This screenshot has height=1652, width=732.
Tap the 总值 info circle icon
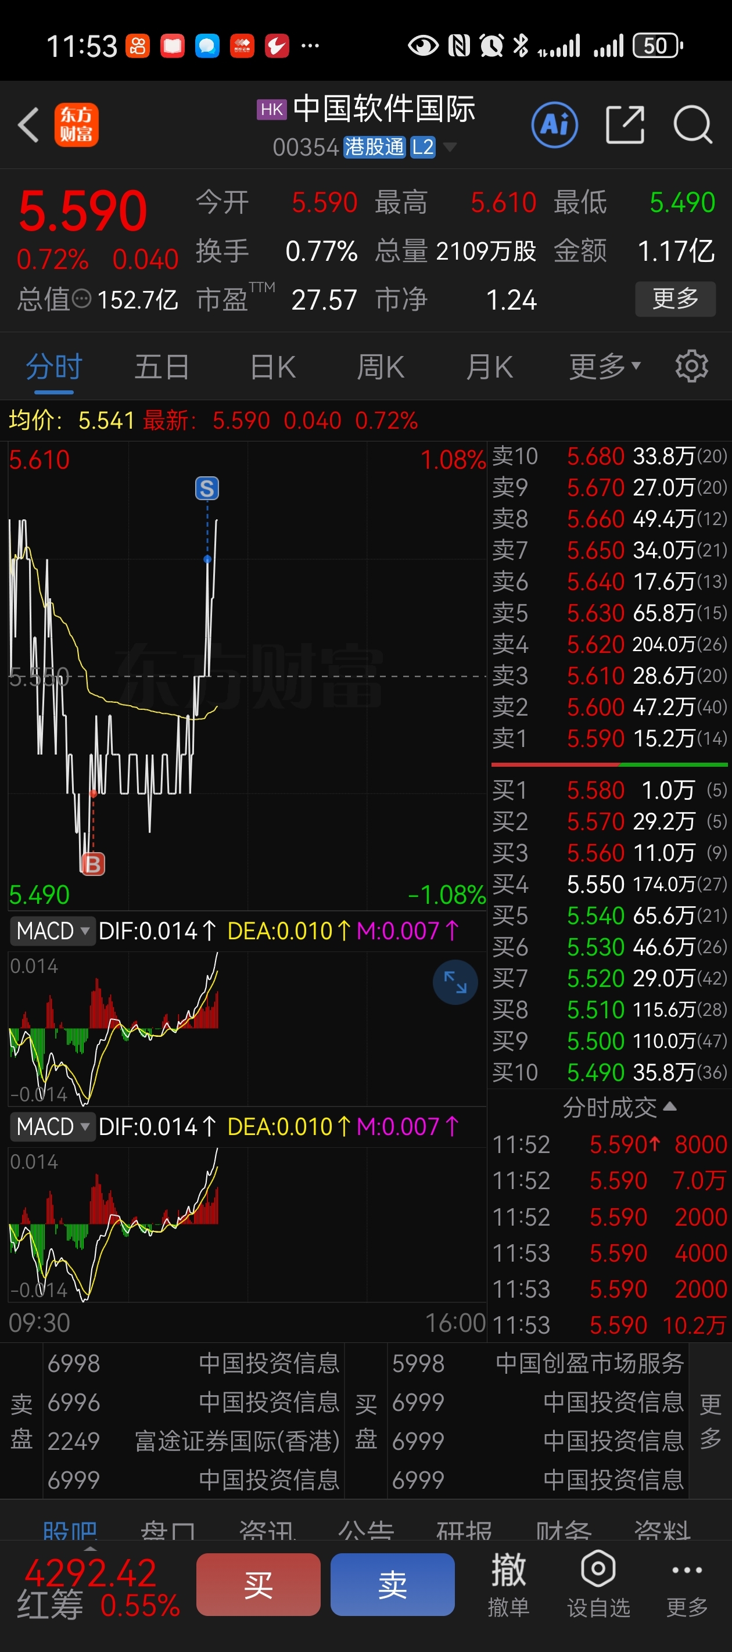[x=82, y=299]
